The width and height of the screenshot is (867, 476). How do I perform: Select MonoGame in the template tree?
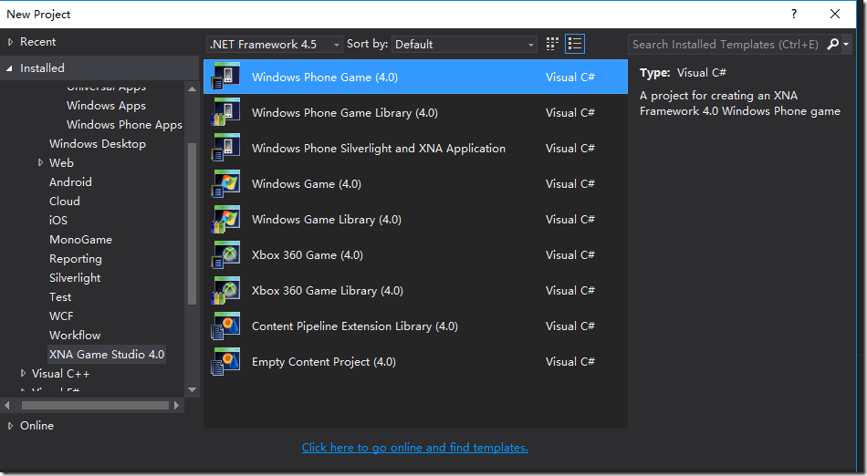(x=80, y=239)
